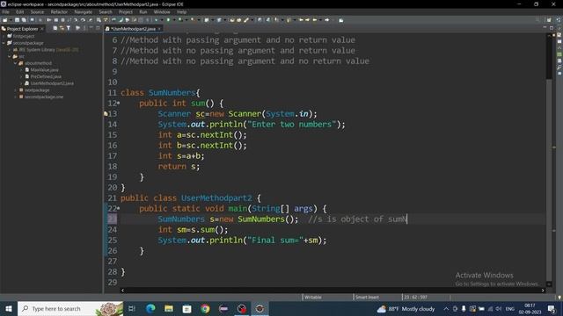Screen dimensions: 563x316
Task: Show hidden system tray icons chevron
Action: pos(446,308)
